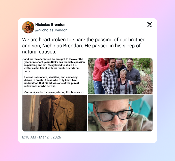The height and width of the screenshot is (161, 175).
Task: Visit the @NicholasBrendon handle
Action: click(51, 30)
